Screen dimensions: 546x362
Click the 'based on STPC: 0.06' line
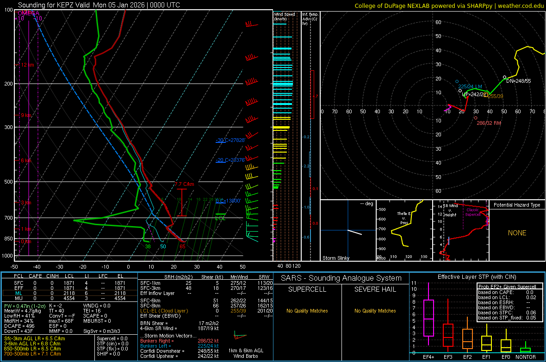click(507, 313)
